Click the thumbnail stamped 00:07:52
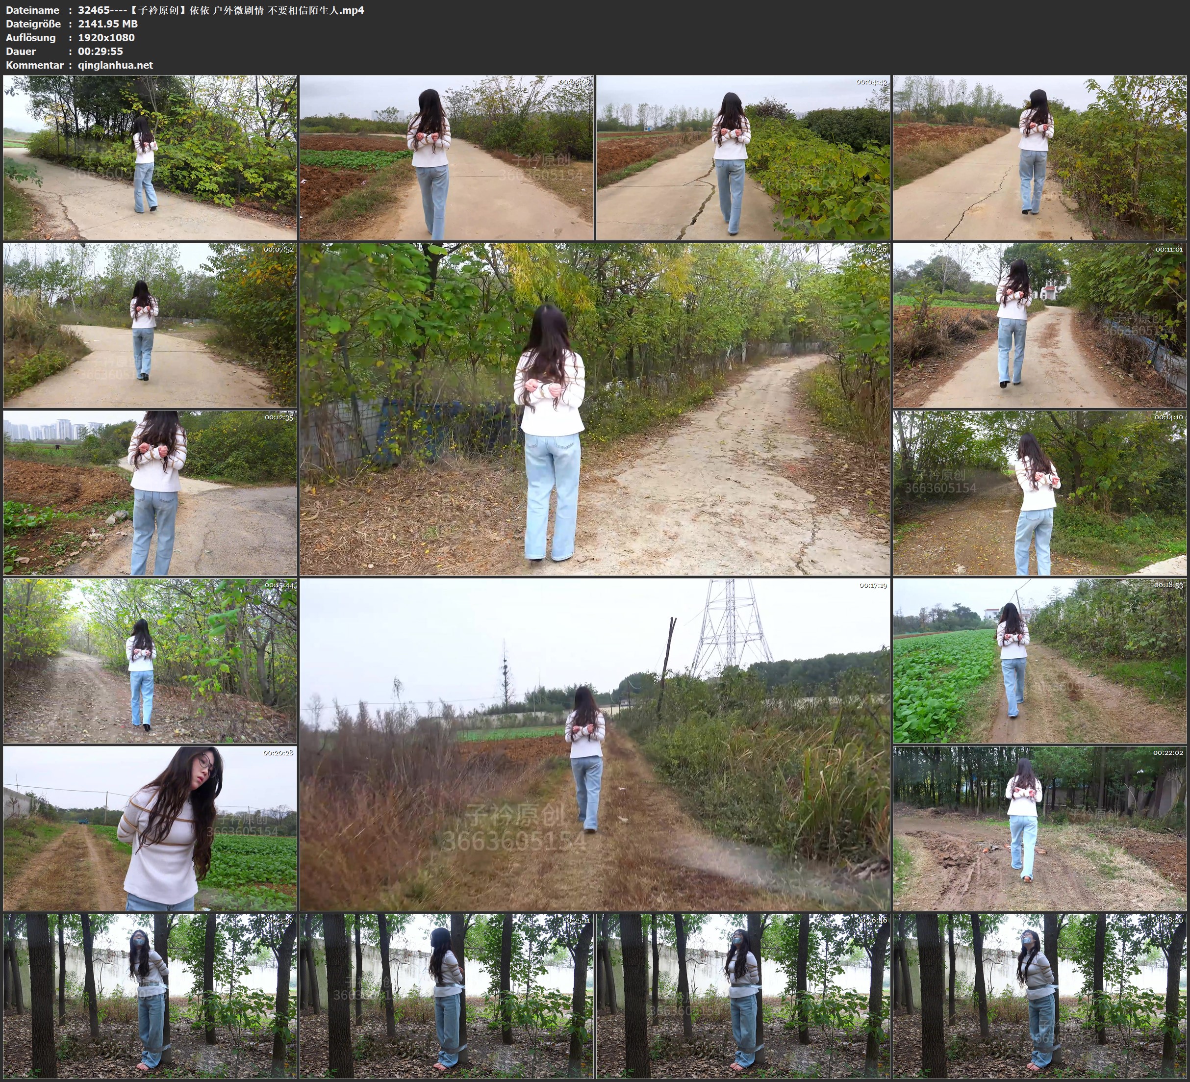 pyautogui.click(x=150, y=325)
